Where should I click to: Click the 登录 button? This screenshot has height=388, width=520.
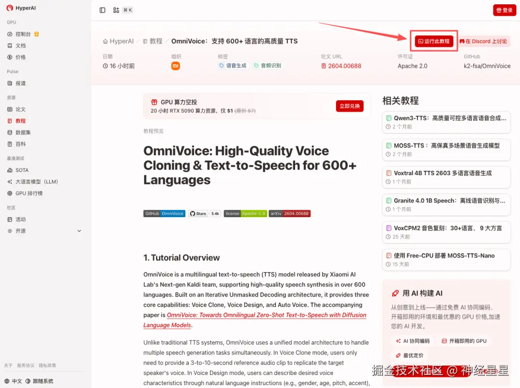[505, 10]
